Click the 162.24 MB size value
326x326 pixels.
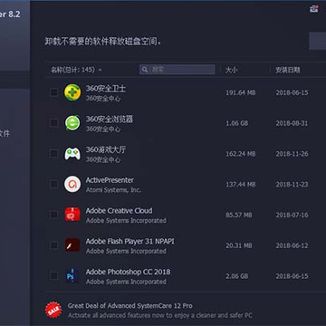click(x=241, y=154)
